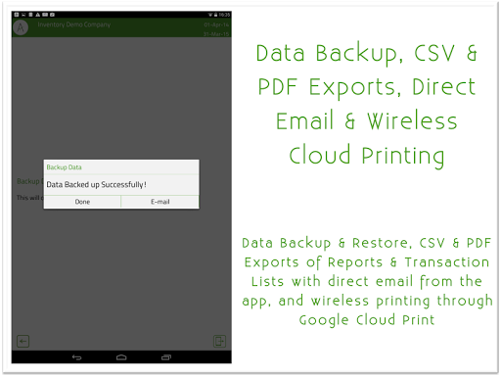Tap the dimmed Backup label behind dialog
Screen dimensions: 501x377
point(28,181)
